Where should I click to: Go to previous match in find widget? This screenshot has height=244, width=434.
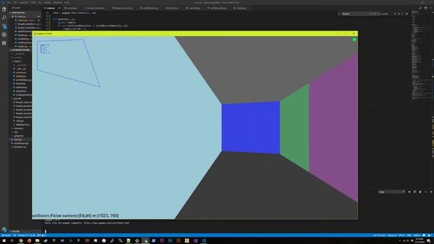click(395, 14)
